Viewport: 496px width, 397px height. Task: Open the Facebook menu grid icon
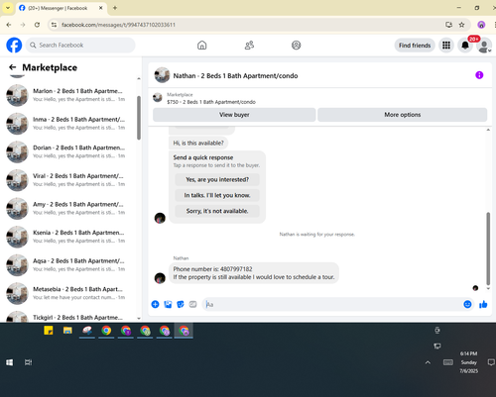point(446,46)
